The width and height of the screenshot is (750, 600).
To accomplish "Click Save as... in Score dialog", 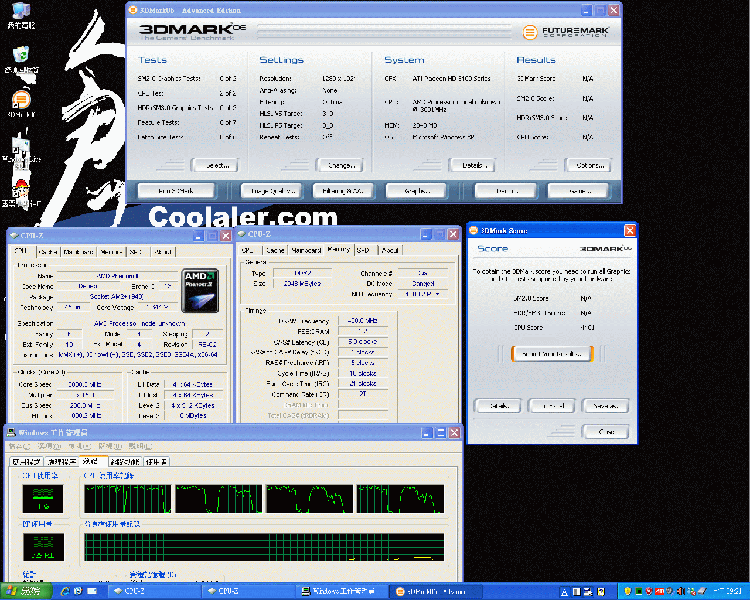I will pos(608,406).
